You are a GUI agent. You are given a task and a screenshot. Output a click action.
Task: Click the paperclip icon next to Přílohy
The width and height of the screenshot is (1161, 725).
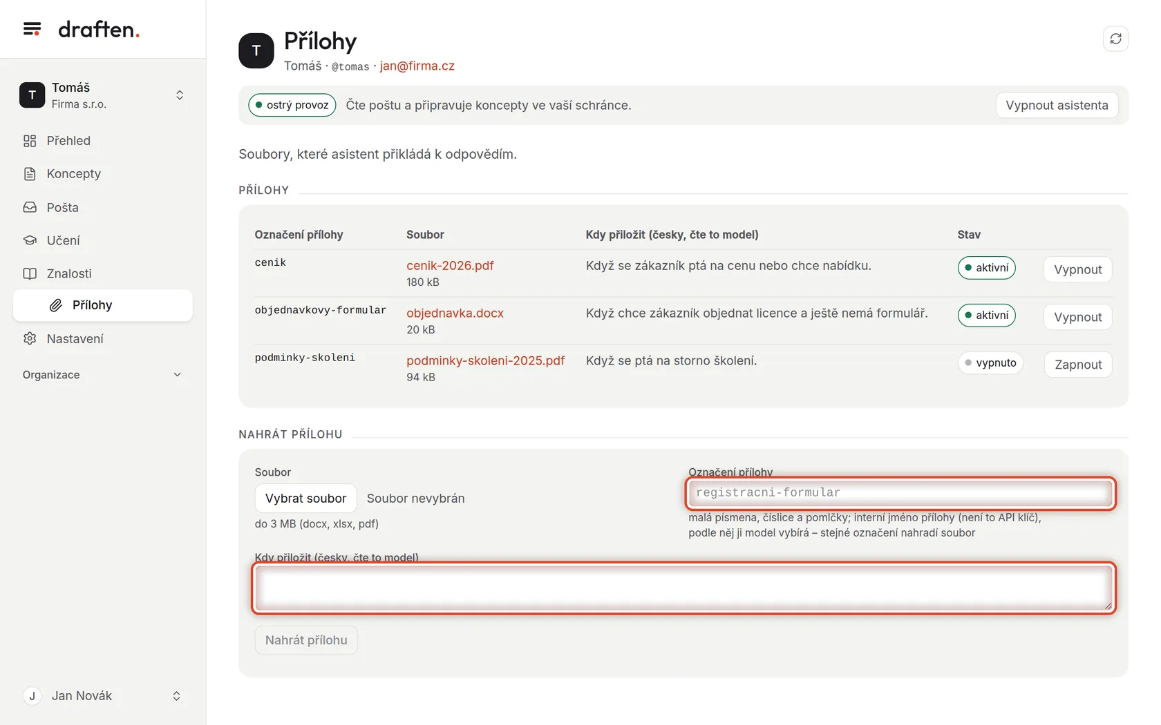56,305
